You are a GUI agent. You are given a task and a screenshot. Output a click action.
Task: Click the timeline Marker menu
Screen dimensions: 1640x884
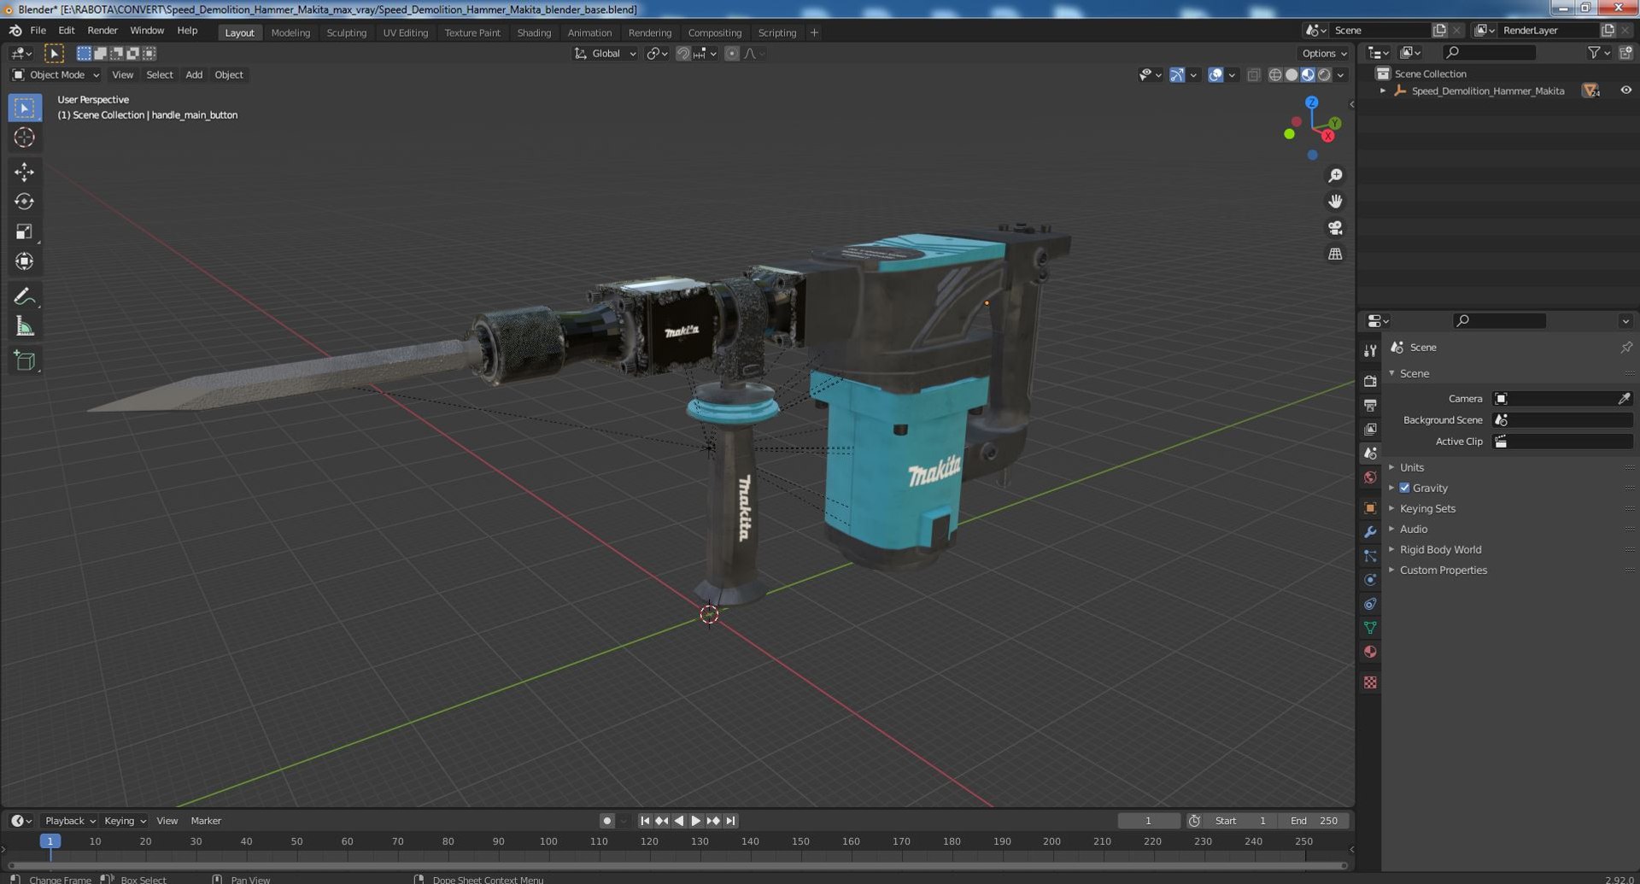coord(206,821)
